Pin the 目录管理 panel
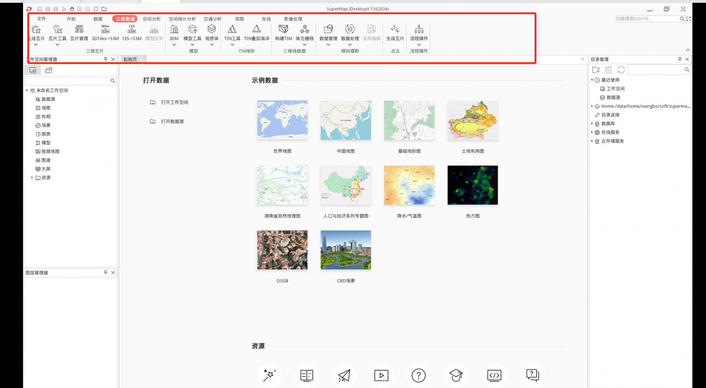The width and height of the screenshot is (706, 388). (680, 59)
